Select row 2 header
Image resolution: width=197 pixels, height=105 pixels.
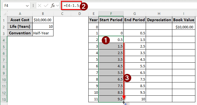4,27
